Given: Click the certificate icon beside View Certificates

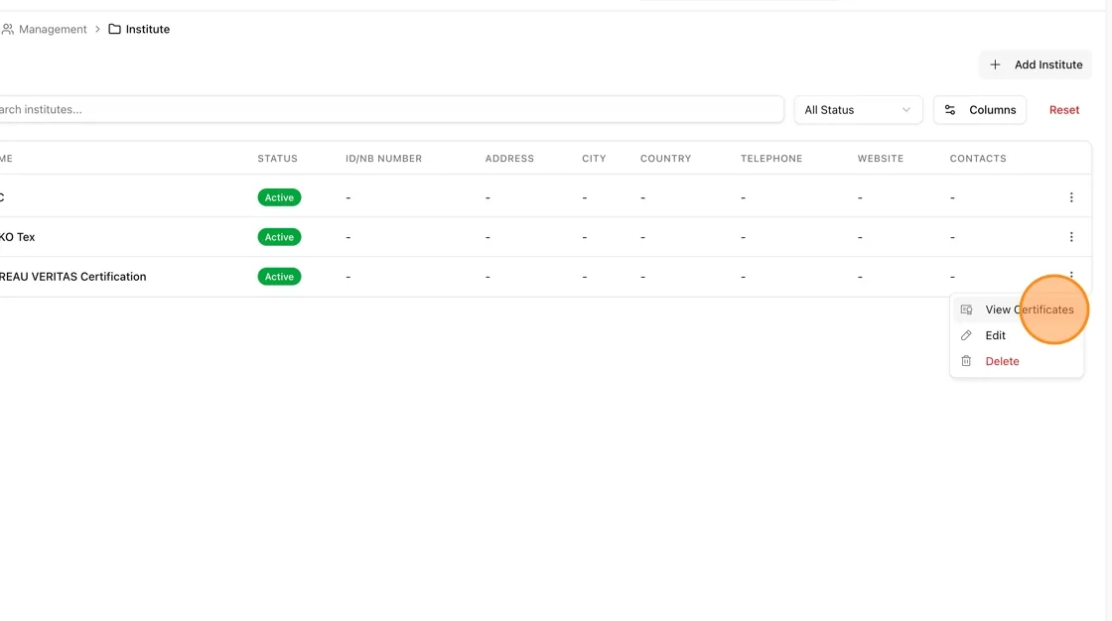Looking at the screenshot, I should [x=966, y=310].
